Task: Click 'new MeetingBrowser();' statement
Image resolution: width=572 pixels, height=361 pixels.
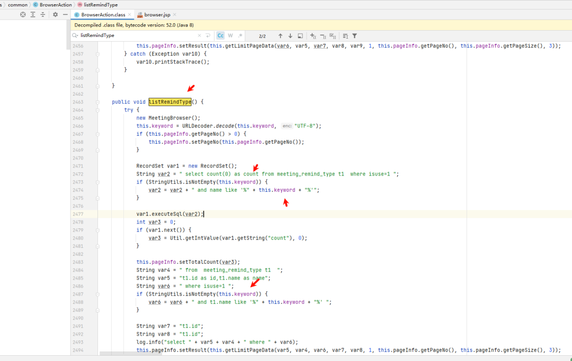Action: [x=168, y=118]
